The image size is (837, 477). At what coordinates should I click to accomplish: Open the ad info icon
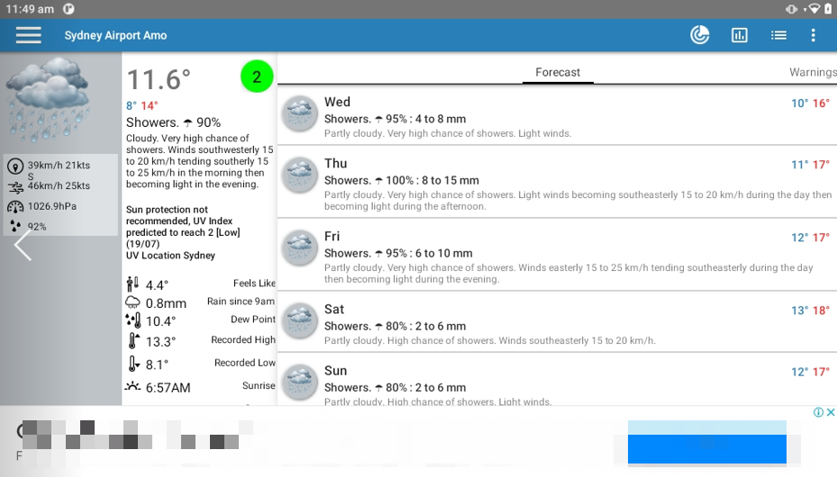(x=818, y=412)
